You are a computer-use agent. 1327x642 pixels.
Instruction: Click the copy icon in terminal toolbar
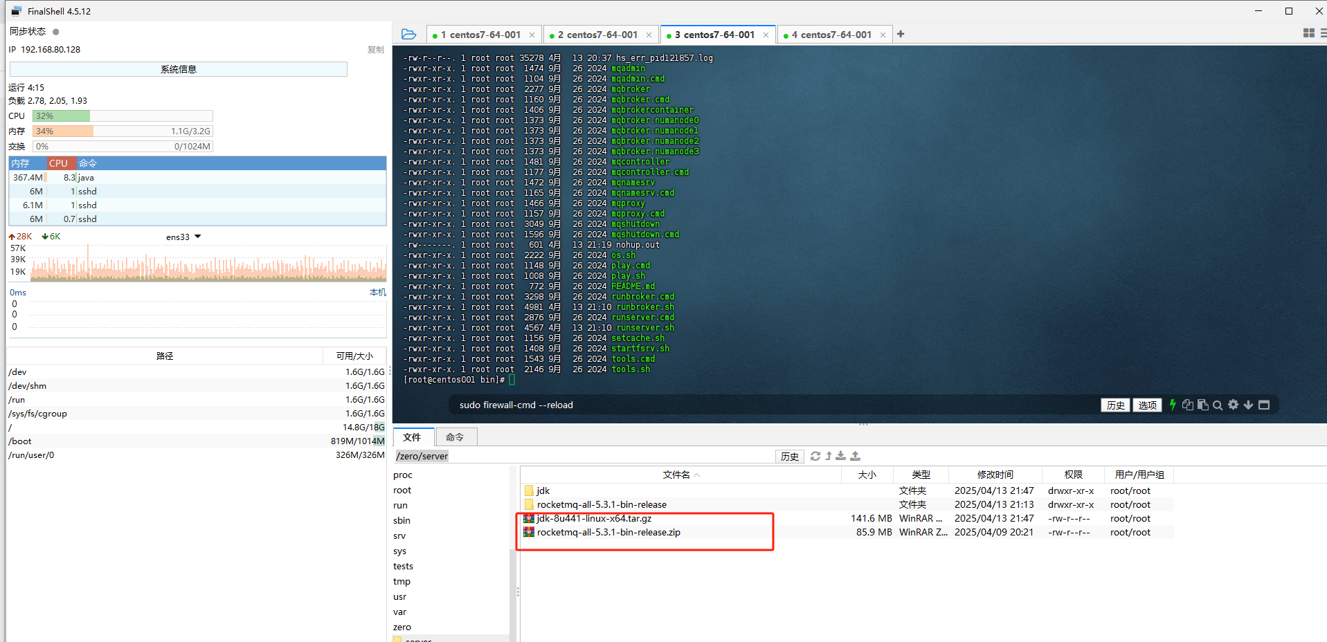(1188, 405)
